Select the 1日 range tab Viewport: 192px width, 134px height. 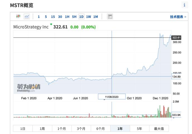click(x=23, y=129)
